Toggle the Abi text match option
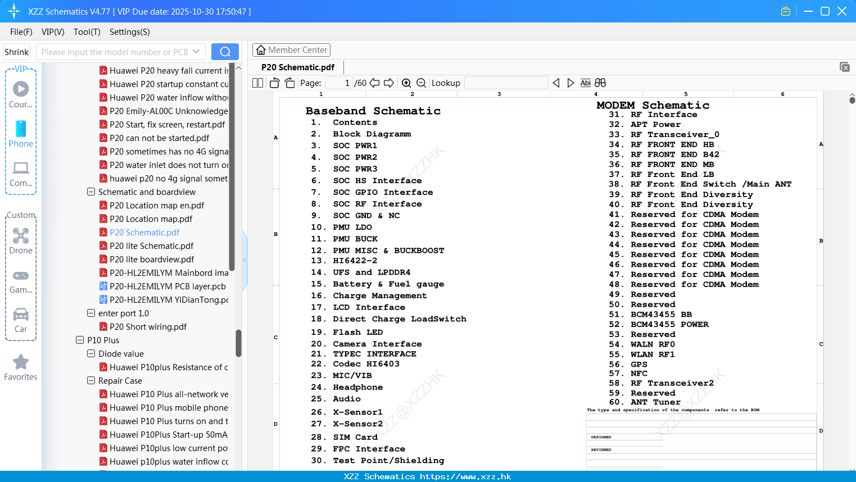The height and width of the screenshot is (482, 856). 585,83
